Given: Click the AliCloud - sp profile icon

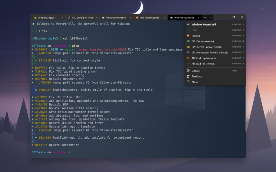Looking at the screenshot, I should click(x=188, y=58).
